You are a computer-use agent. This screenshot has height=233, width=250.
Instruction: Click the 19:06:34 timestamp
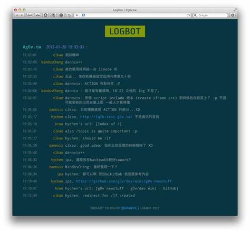(30, 160)
